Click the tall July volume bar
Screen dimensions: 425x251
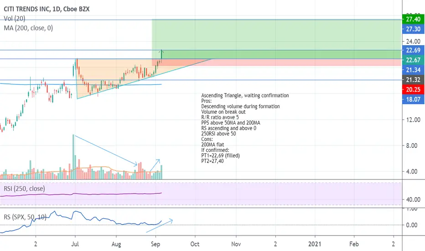[73, 157]
